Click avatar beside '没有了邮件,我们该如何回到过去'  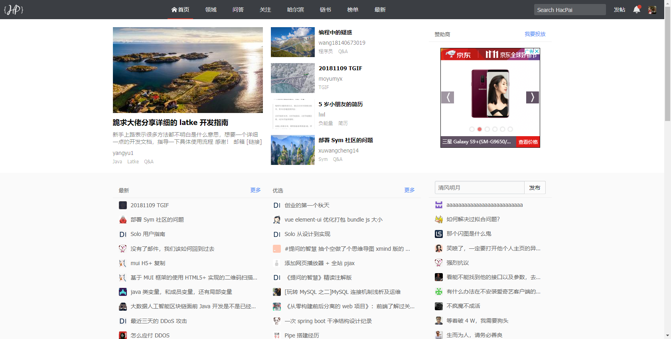123,249
